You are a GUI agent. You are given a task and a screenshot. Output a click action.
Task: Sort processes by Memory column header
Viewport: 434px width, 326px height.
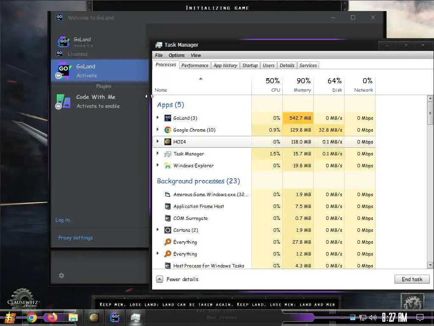(x=298, y=84)
